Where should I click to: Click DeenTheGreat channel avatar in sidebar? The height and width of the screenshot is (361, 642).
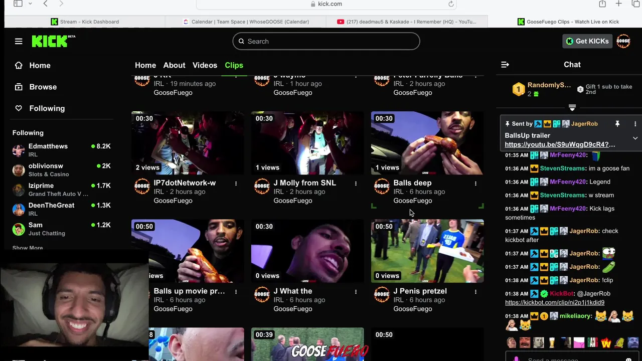19,209
